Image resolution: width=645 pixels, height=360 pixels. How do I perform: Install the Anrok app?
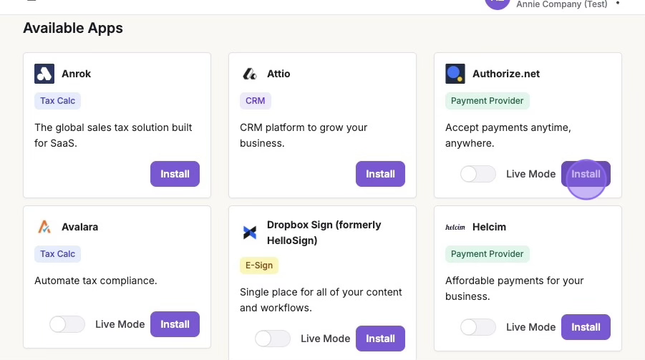click(x=175, y=174)
